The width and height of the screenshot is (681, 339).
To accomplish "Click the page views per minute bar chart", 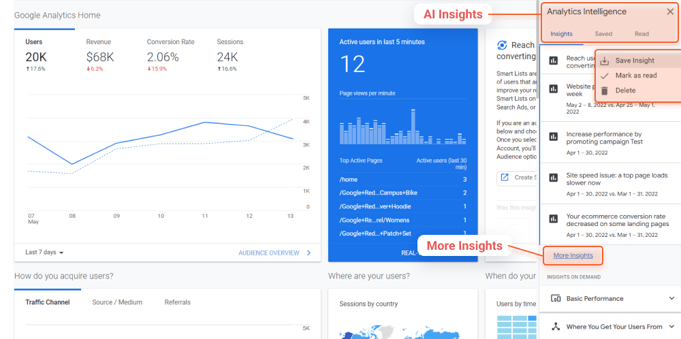I will click(403, 126).
